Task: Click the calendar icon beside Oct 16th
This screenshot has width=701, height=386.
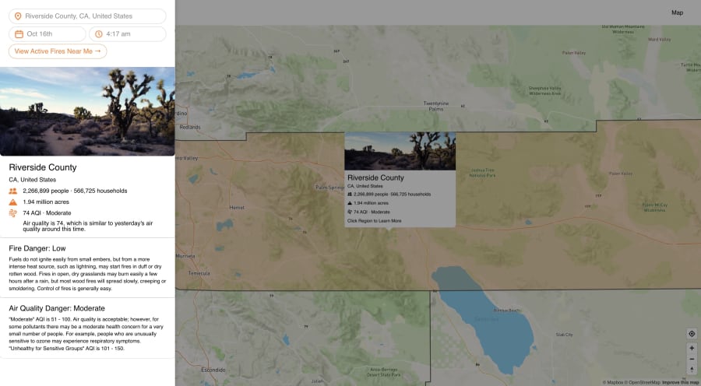Action: (x=19, y=34)
